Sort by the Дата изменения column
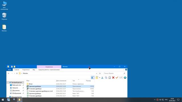The image size is (182, 102). pyautogui.click(x=61, y=81)
